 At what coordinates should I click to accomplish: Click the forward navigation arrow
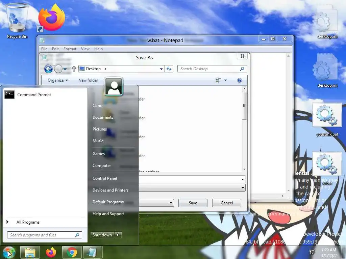pos(58,69)
